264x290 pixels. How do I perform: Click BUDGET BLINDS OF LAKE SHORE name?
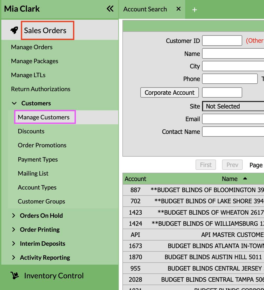pyautogui.click(x=209, y=201)
